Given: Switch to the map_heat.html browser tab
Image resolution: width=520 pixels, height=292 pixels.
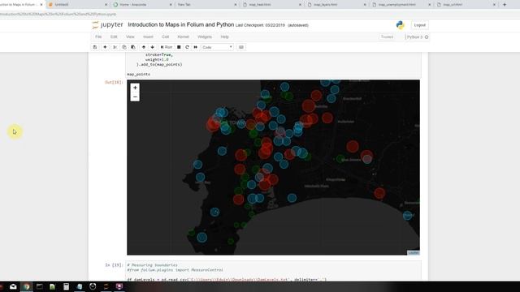Looking at the screenshot, I should pyautogui.click(x=272, y=5).
